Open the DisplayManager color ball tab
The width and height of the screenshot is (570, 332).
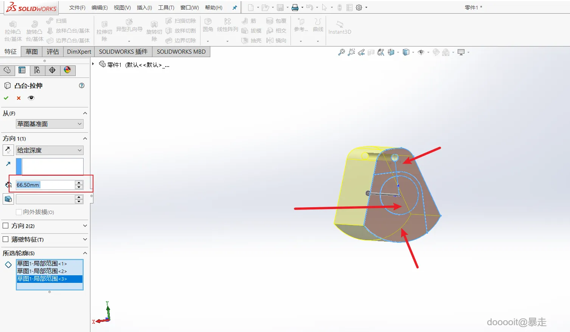click(67, 70)
